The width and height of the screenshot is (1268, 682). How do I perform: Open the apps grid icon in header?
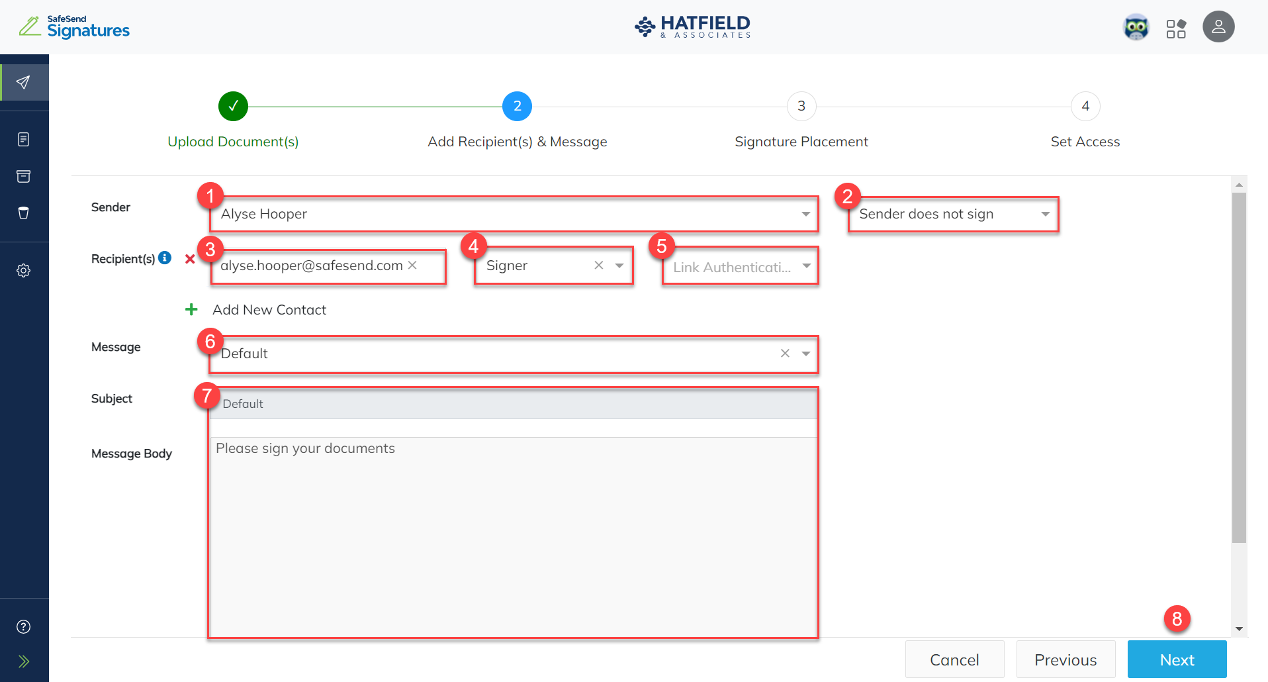1177,27
